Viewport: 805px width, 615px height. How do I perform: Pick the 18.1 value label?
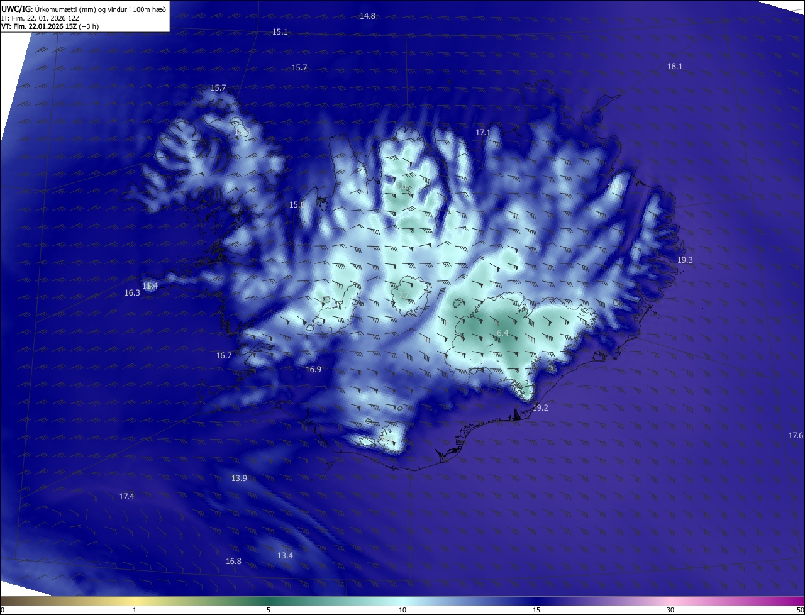coord(675,66)
